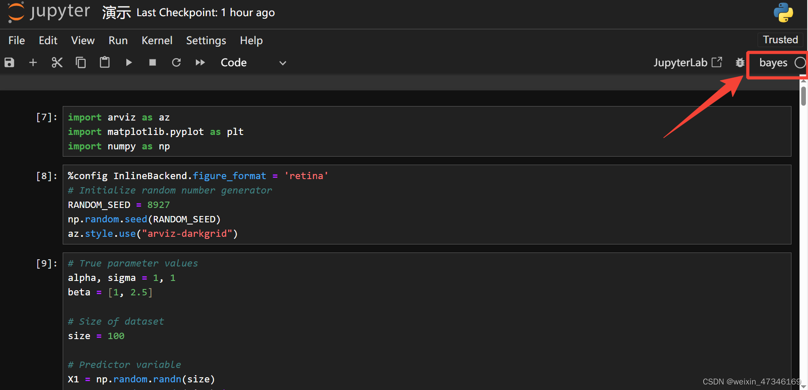Click into the RANDOM_SEED code cell
Image resolution: width=808 pixels, height=390 pixels.
(427, 205)
